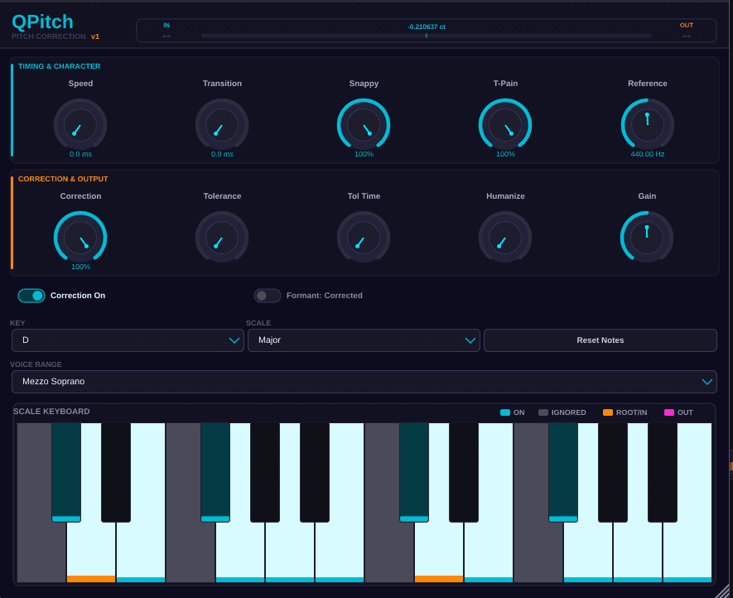The height and width of the screenshot is (598, 733).
Task: Toggle the lower octave ignored C key
Action: tap(41, 552)
